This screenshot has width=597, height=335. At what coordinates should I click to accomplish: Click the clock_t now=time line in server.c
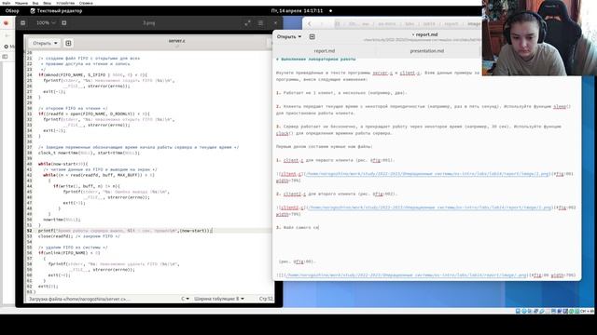(x=89, y=153)
